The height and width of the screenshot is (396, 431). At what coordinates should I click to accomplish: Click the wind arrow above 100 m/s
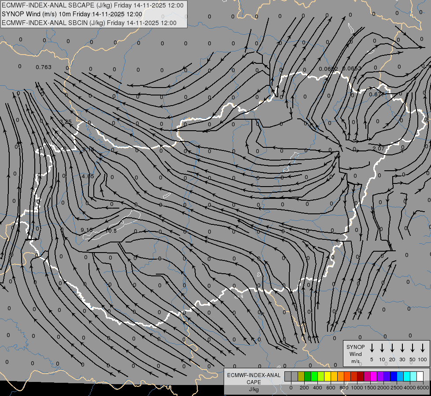point(423,348)
